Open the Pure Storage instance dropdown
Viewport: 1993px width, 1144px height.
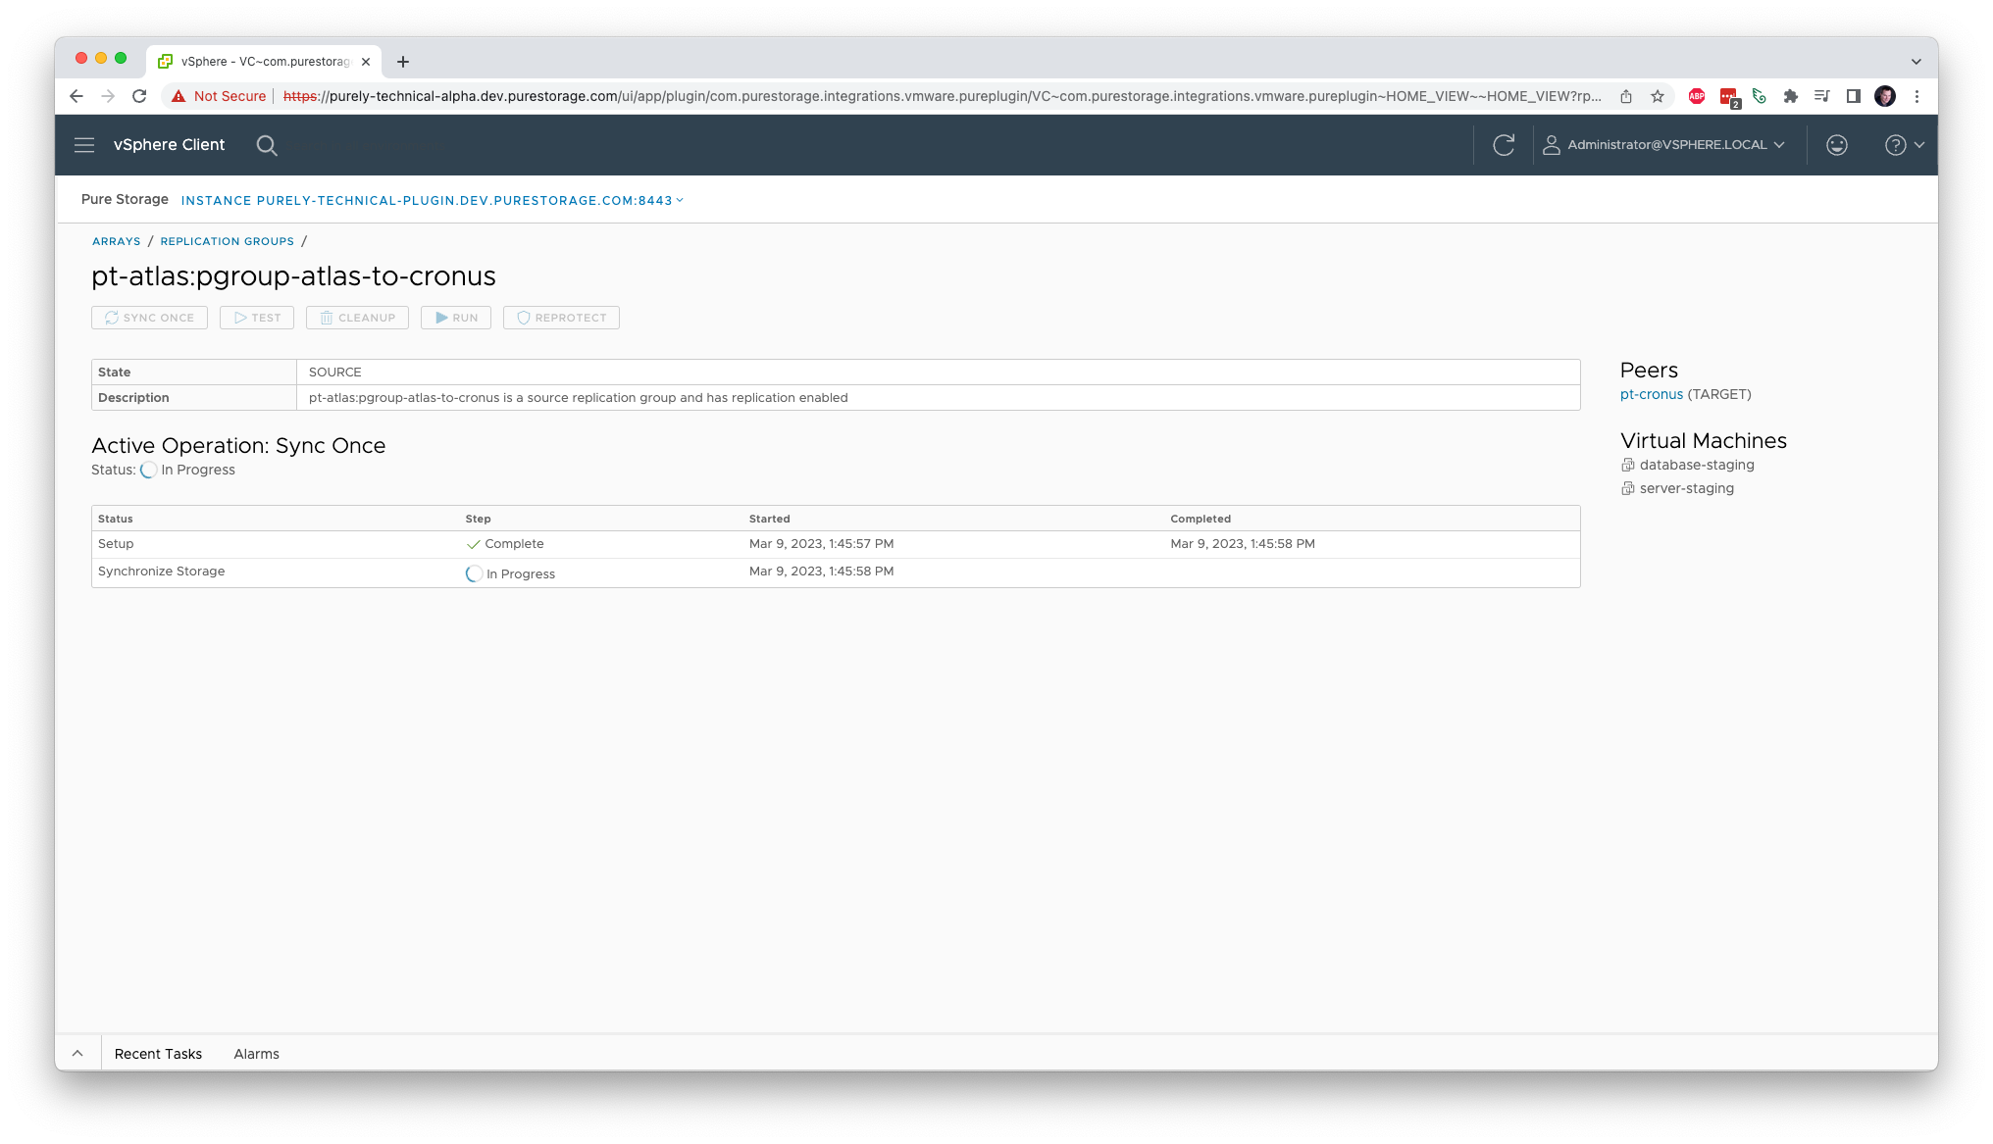point(432,201)
